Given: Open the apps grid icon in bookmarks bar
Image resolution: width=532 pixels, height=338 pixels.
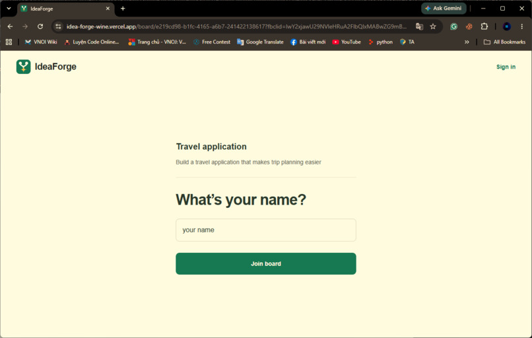Looking at the screenshot, I should pyautogui.click(x=9, y=42).
